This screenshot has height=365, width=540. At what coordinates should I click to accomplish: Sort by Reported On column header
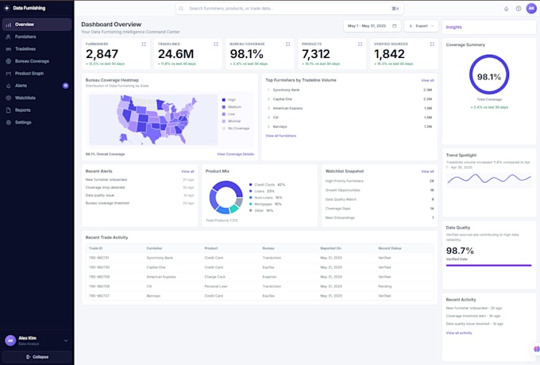coord(330,248)
